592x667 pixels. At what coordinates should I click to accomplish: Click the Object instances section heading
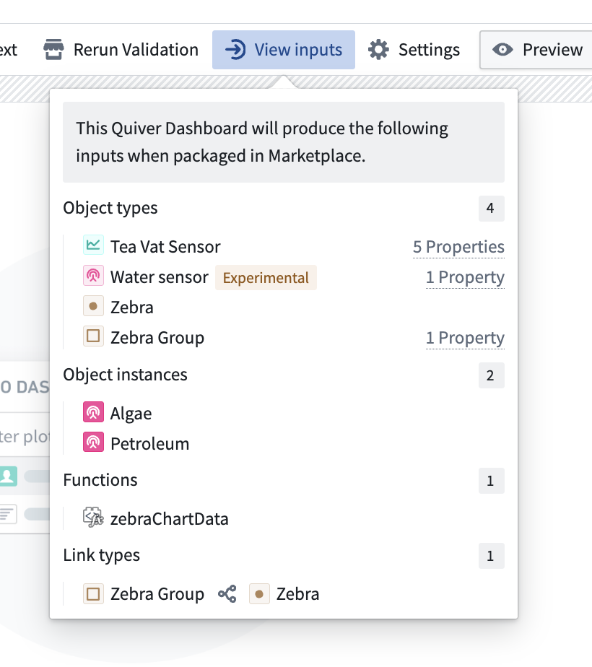click(x=125, y=375)
